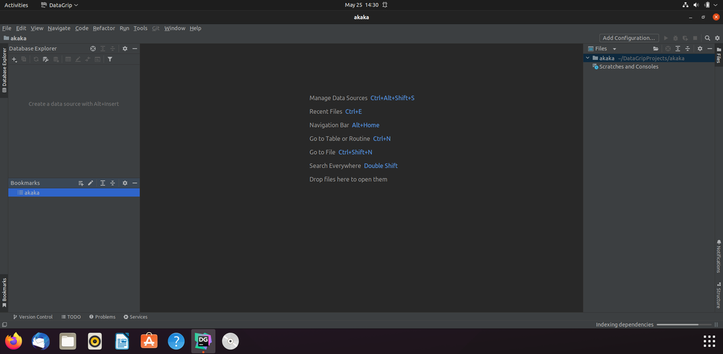Click Select Opened File target icon in Database Explorer
This screenshot has height=354, width=723.
[93, 49]
